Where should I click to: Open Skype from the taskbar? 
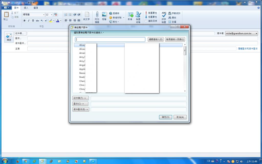(93, 161)
